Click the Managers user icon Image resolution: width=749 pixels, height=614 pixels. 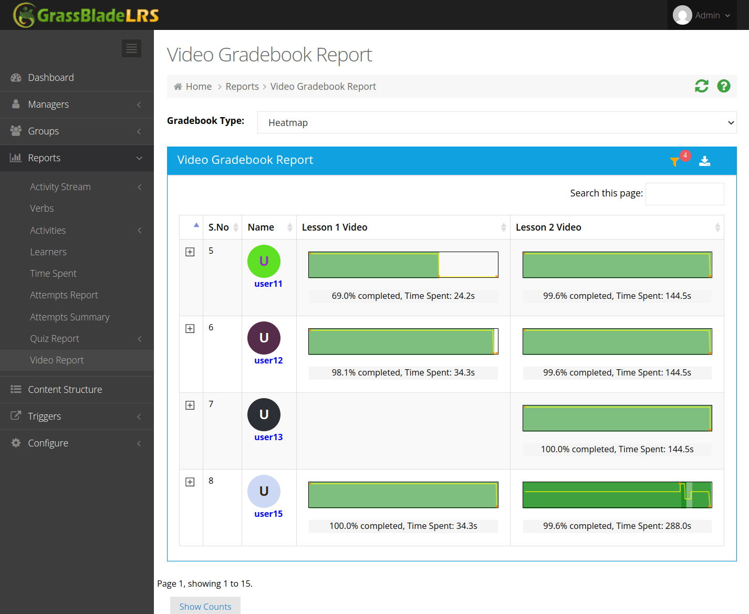coord(16,104)
